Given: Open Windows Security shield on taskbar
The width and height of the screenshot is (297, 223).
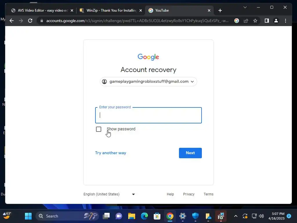Looking at the screenshot, I should (x=195, y=216).
